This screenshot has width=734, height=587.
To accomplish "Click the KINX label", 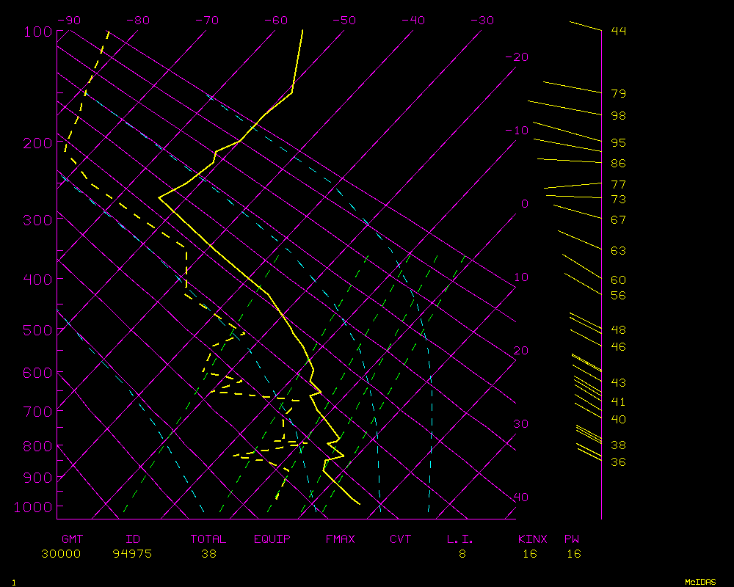I will (532, 539).
